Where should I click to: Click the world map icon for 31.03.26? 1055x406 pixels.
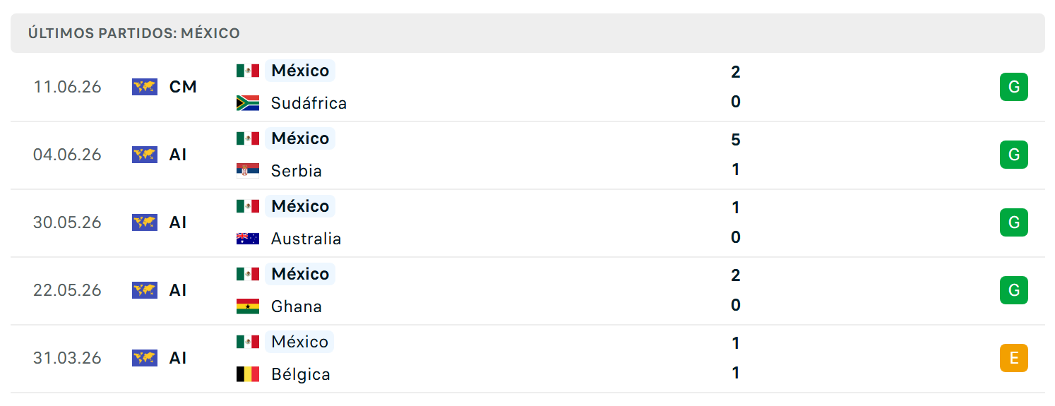pos(145,358)
